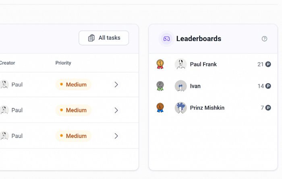Click the clipboard icon in All tasks
This screenshot has height=179, width=282.
91,38
